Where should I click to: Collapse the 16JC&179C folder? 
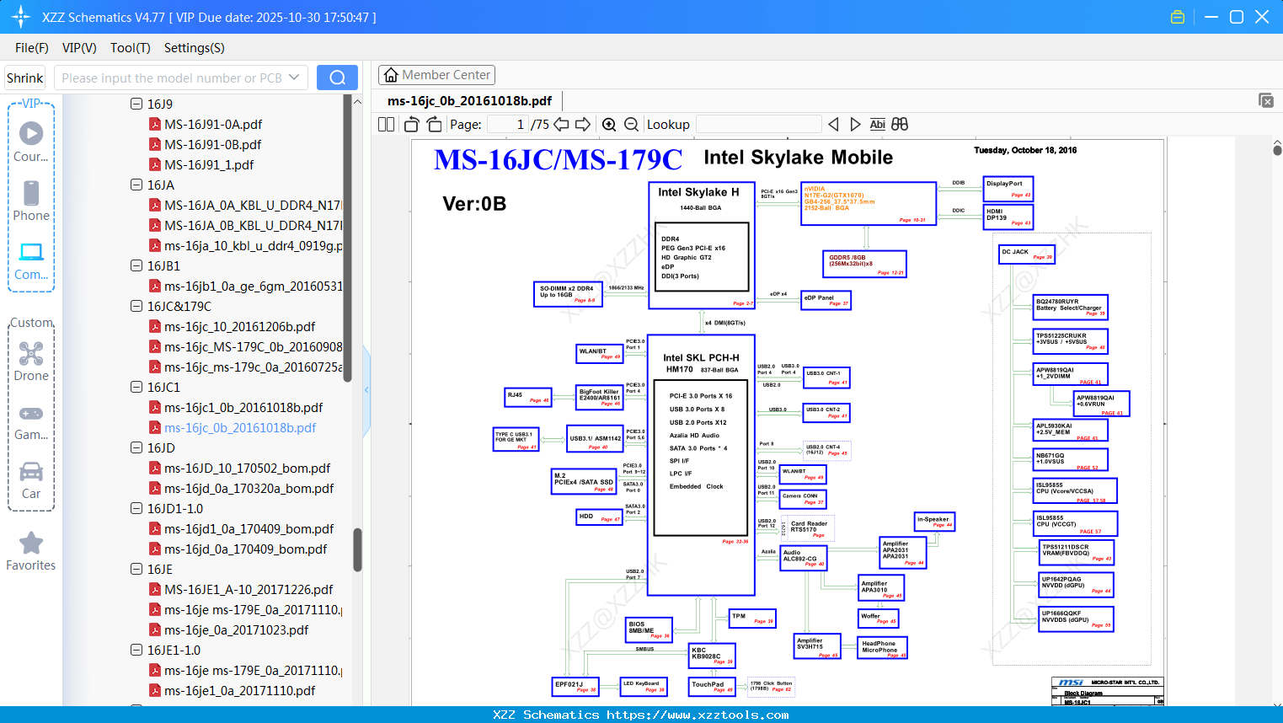pyautogui.click(x=136, y=306)
